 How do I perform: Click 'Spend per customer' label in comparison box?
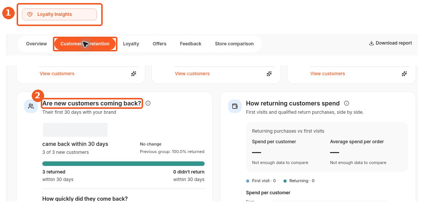pos(274,142)
